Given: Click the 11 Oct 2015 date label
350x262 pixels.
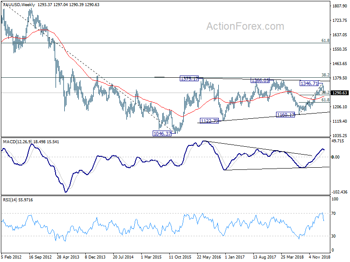Looking at the screenshot, I should pyautogui.click(x=180, y=257).
